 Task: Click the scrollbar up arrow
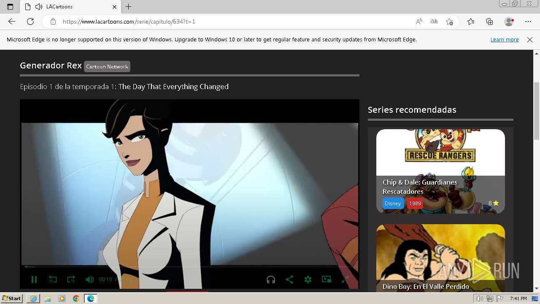click(x=537, y=53)
